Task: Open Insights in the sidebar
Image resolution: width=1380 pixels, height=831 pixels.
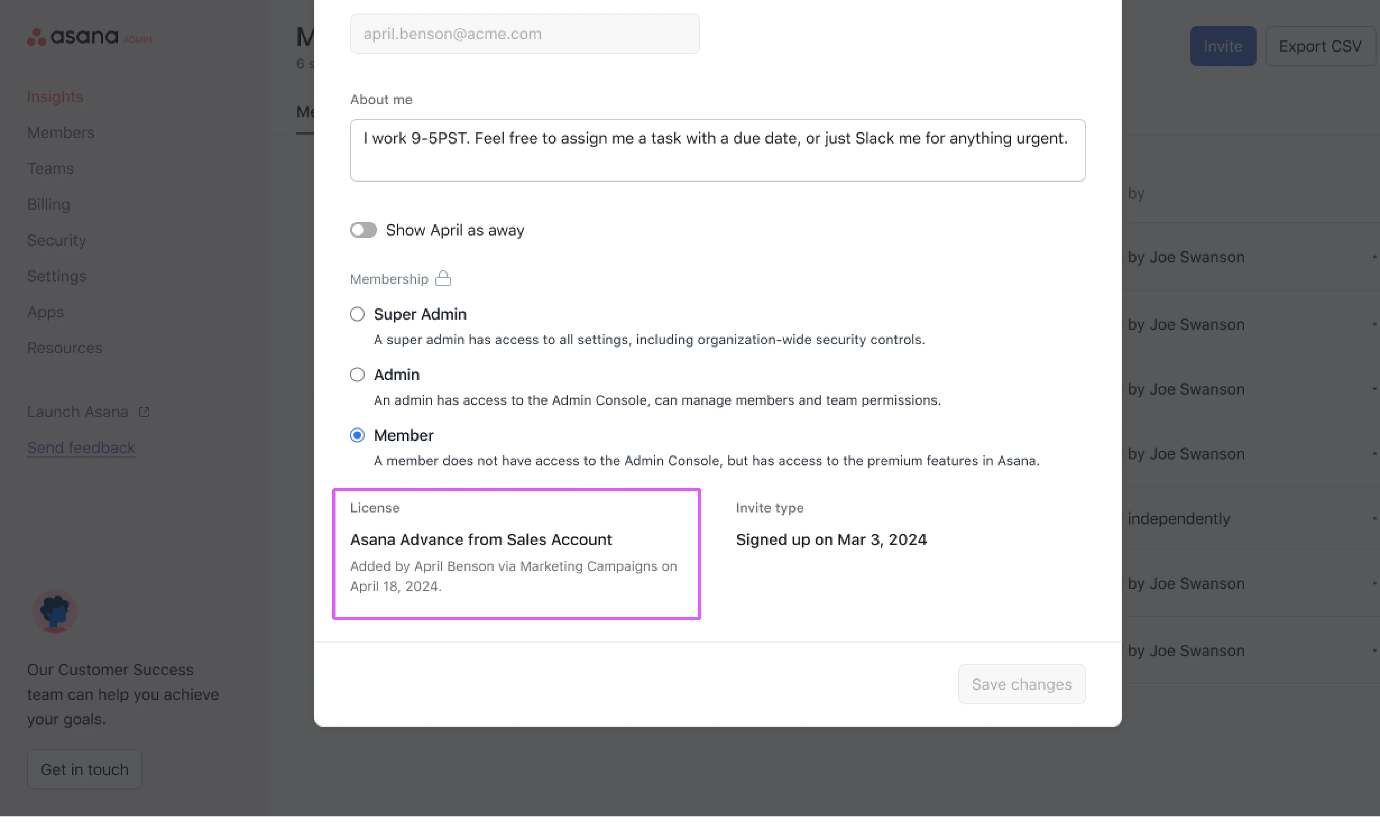Action: tap(55, 97)
